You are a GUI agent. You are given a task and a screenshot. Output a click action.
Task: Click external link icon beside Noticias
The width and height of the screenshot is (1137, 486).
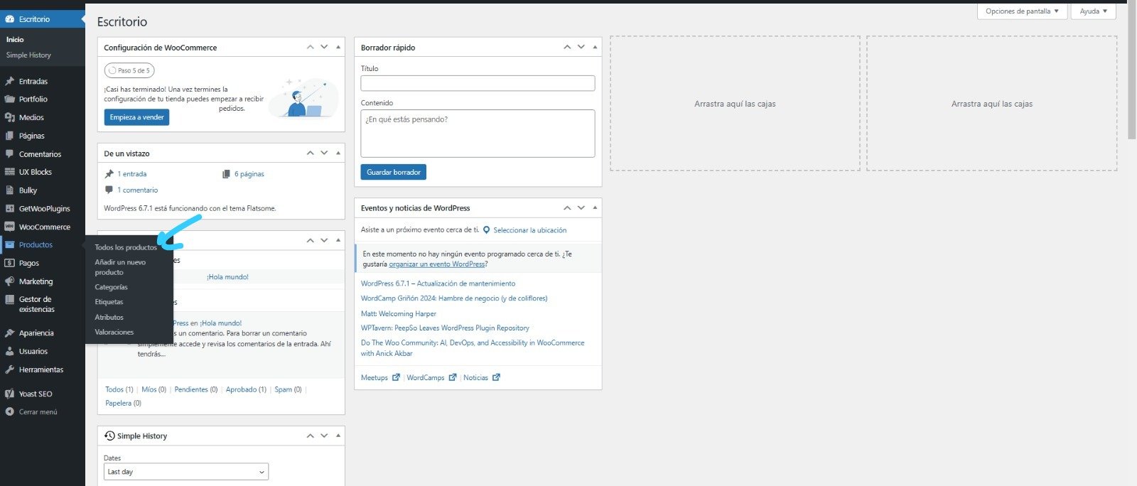pos(496,377)
